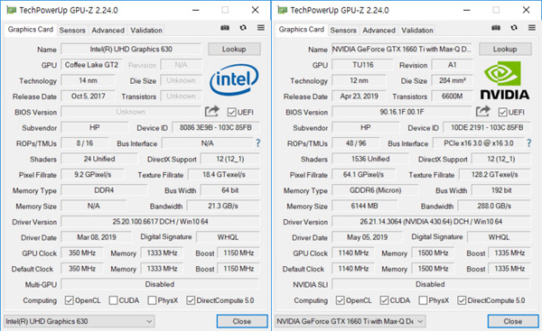Toggle CUDA checkbox in Intel window

click(x=113, y=300)
